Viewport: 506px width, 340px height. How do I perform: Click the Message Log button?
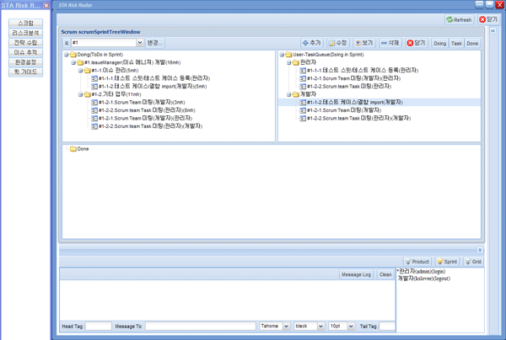[x=356, y=274]
